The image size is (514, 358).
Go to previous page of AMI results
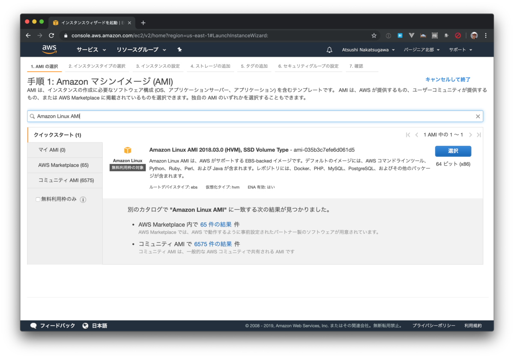pyautogui.click(x=417, y=135)
